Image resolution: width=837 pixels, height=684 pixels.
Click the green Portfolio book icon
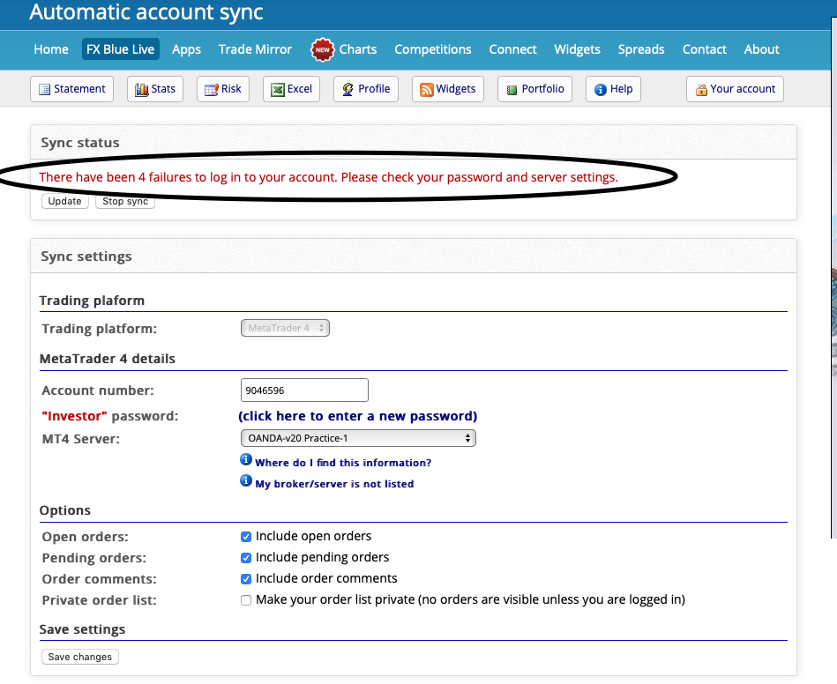pos(512,90)
